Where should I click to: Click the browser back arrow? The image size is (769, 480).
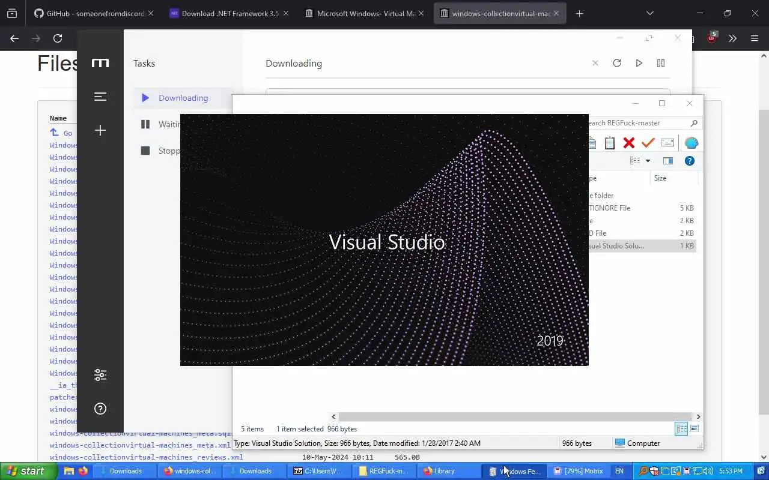tap(14, 38)
